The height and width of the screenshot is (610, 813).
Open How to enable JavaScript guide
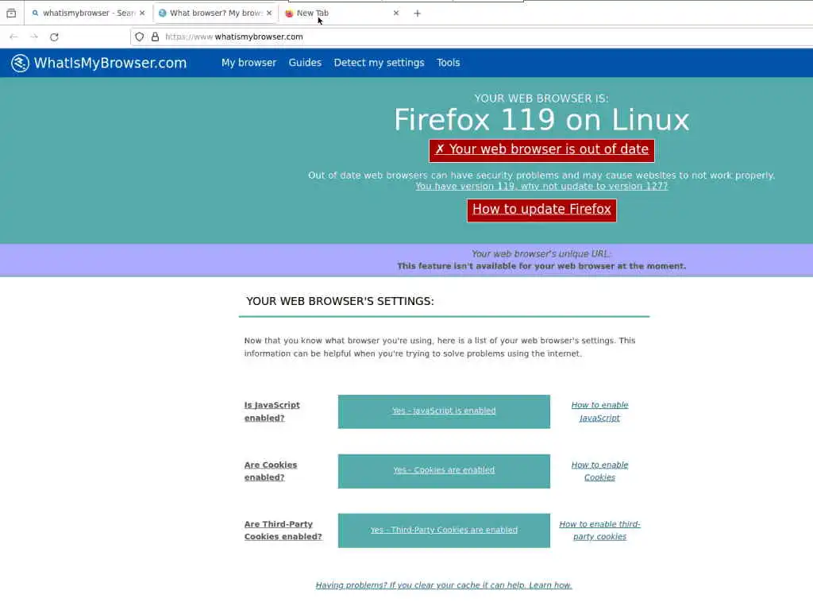(x=600, y=411)
